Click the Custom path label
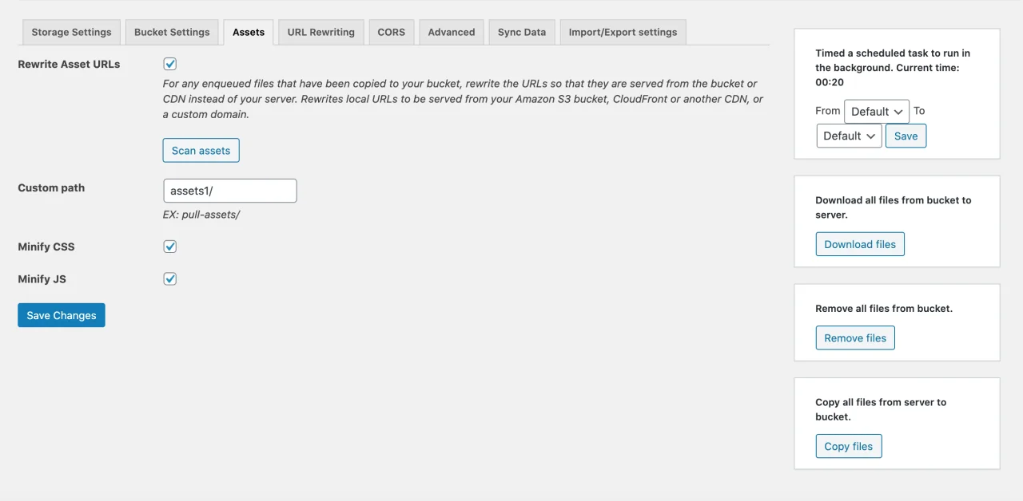The width and height of the screenshot is (1023, 501). 51,187
